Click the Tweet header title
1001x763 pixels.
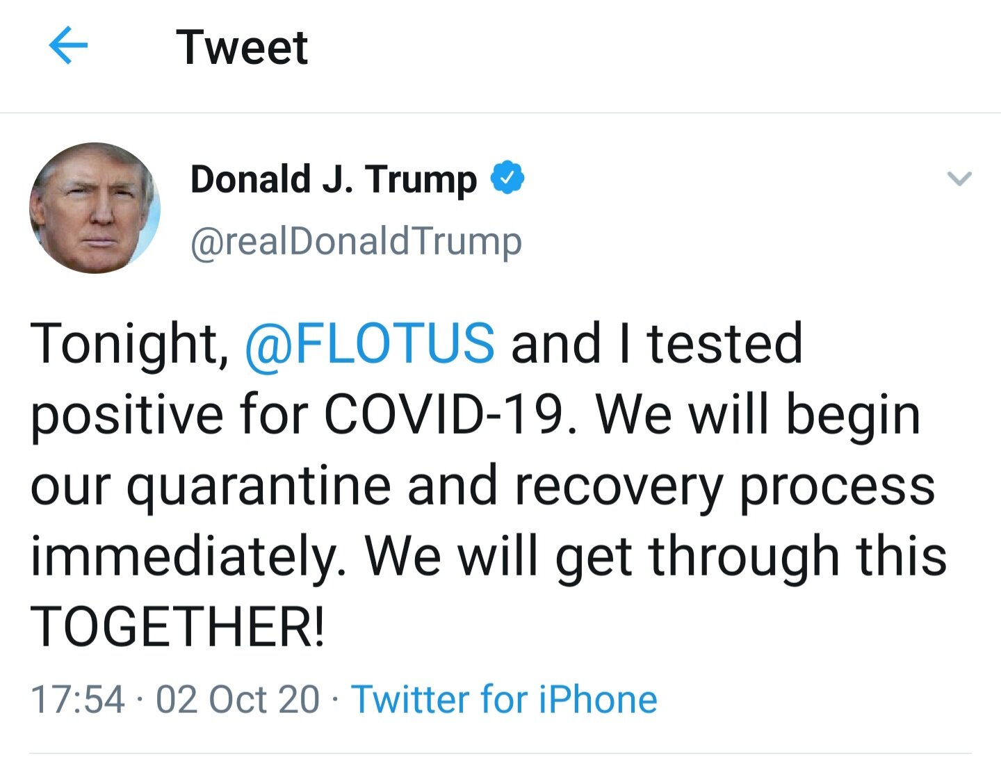coord(241,47)
